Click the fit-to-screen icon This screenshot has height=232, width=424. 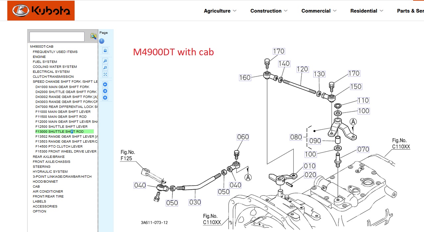(105, 74)
